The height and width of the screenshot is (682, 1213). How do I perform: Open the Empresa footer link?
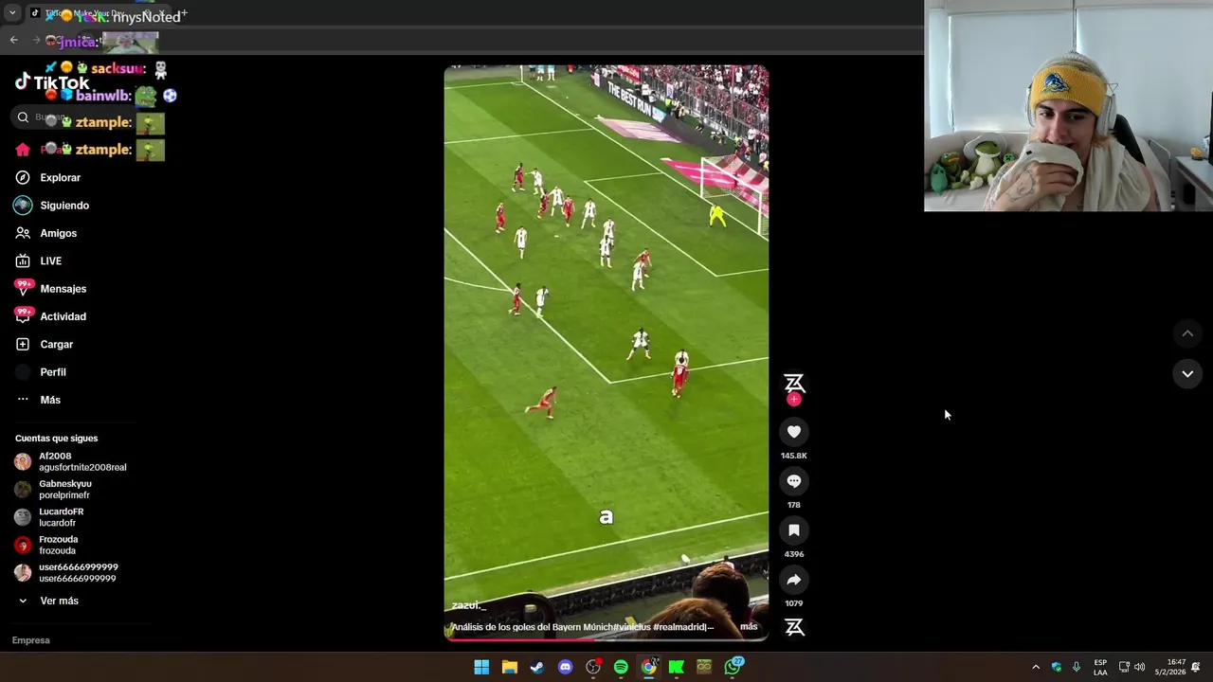31,640
